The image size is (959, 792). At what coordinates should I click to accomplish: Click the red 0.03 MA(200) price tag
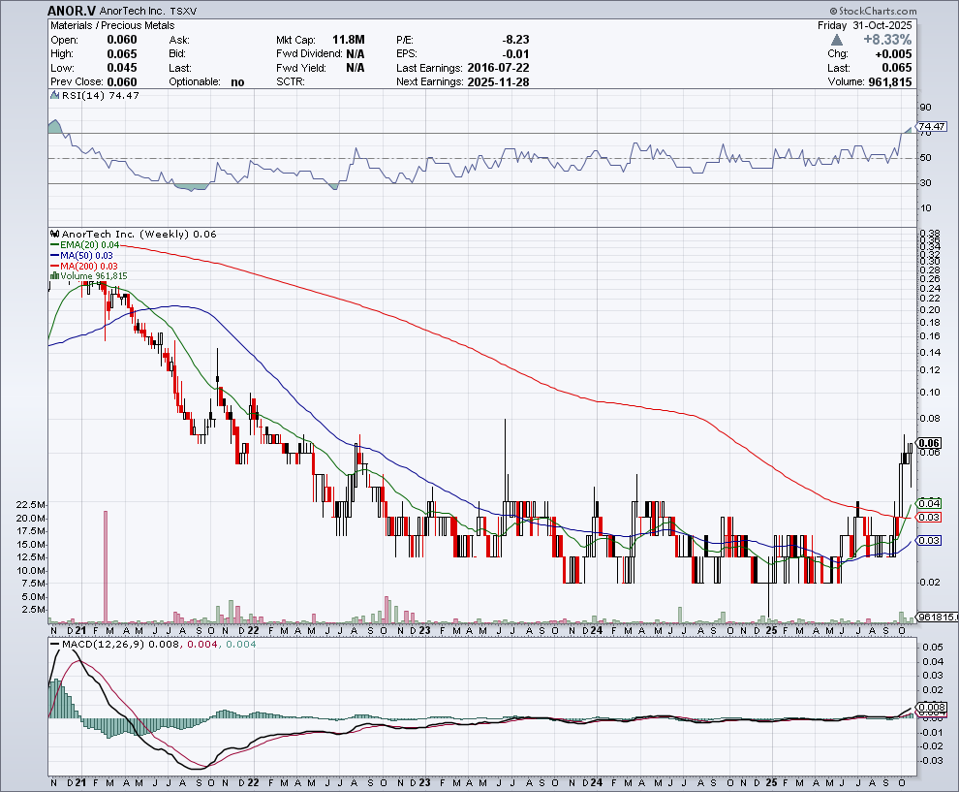pyautogui.click(x=930, y=518)
